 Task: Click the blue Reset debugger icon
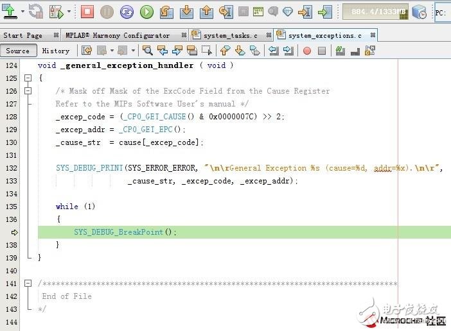pyautogui.click(x=127, y=12)
